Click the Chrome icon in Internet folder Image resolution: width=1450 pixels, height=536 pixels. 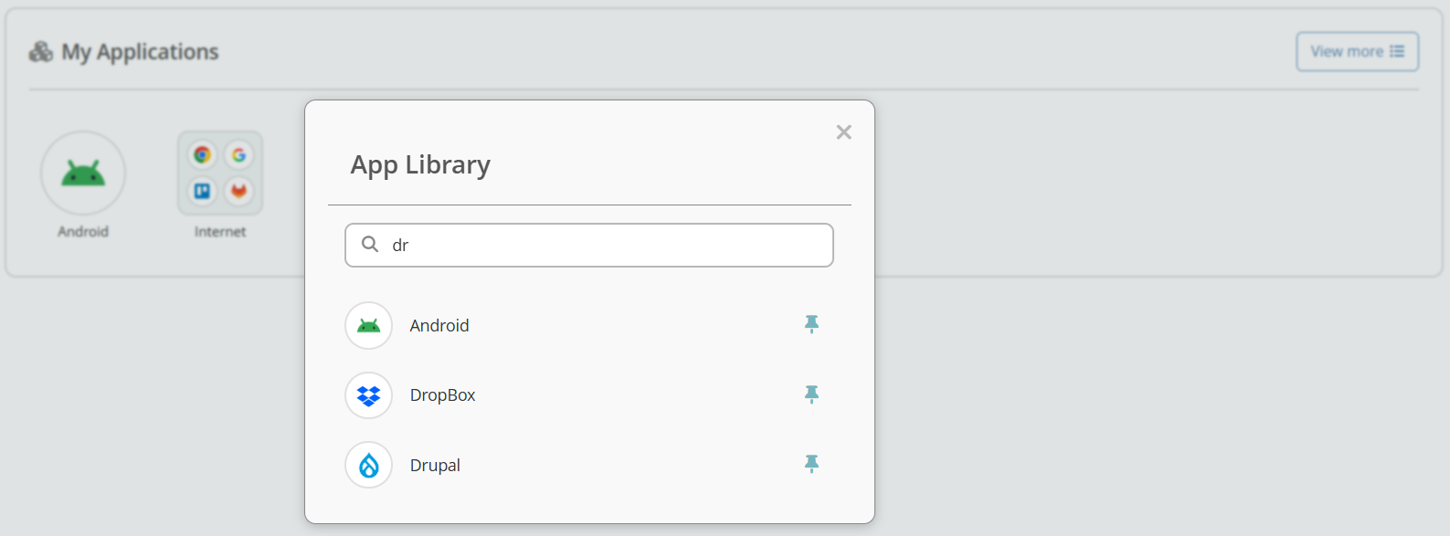pos(203,155)
